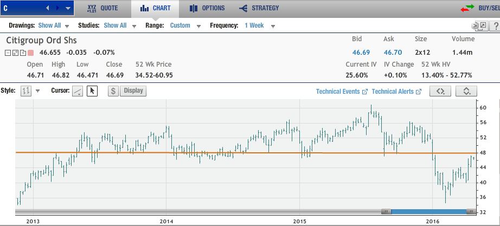Click the 2014 label on time axis
This screenshot has height=226, width=500.
click(166, 221)
